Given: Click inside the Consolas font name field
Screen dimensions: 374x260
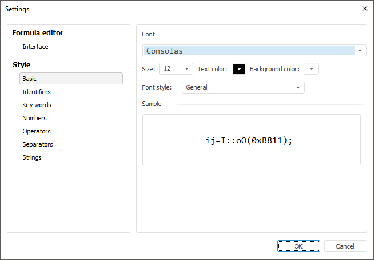Looking at the screenshot, I should pyautogui.click(x=246, y=51).
